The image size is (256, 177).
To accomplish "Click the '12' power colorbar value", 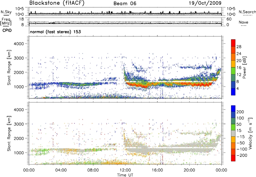I will point(239,75).
